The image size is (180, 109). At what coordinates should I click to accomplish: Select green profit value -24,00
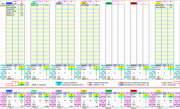[x=21, y=85]
